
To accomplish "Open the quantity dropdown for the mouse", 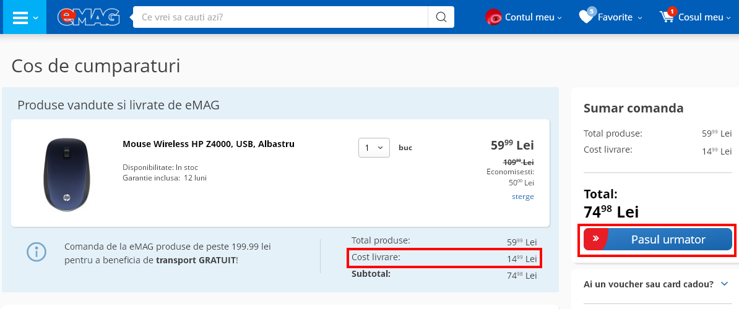I will pyautogui.click(x=374, y=148).
